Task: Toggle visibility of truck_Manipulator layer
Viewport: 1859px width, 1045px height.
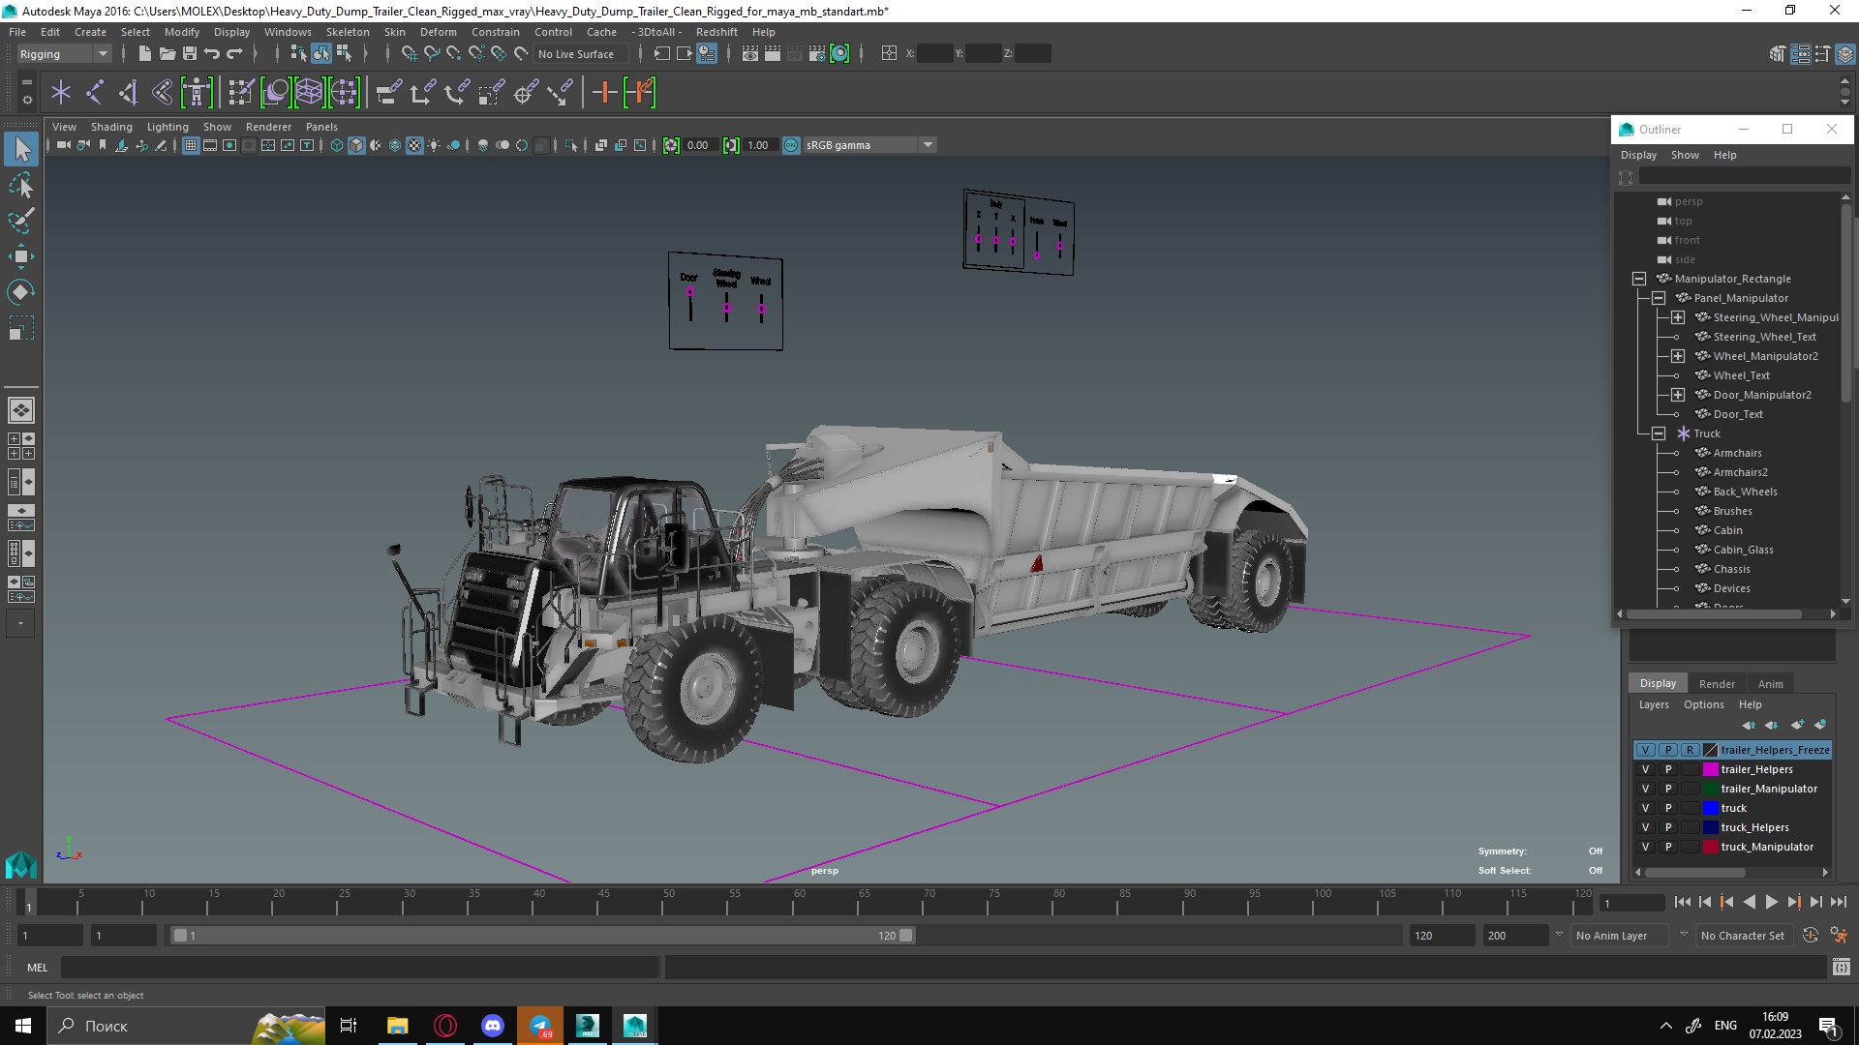Action: pyautogui.click(x=1645, y=847)
